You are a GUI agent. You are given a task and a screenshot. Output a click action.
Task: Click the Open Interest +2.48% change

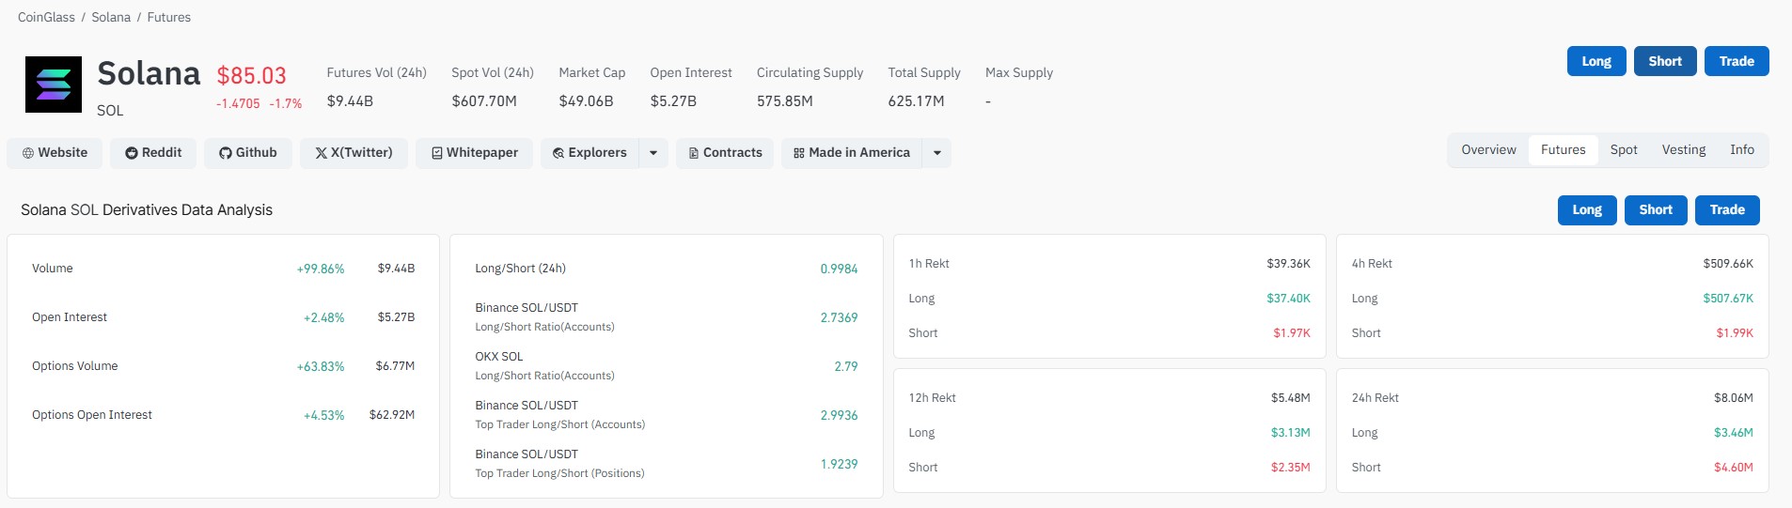[323, 317]
